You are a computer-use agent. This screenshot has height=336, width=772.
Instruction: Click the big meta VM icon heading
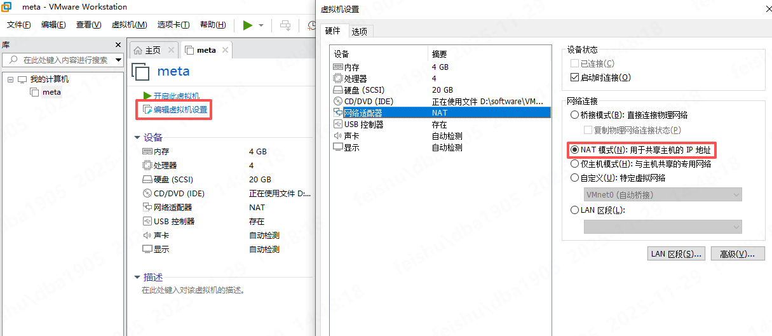coord(140,71)
